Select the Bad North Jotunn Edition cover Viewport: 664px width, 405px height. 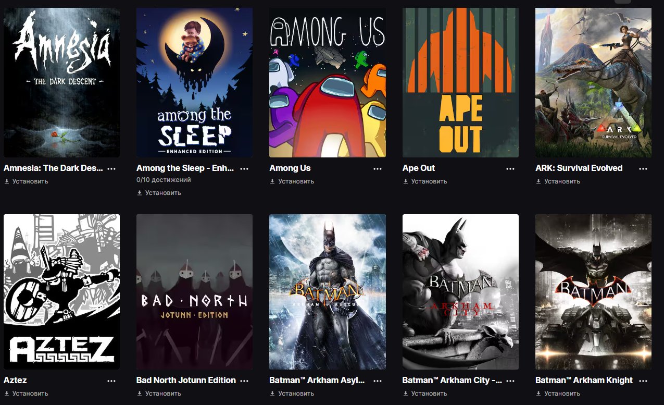194,292
